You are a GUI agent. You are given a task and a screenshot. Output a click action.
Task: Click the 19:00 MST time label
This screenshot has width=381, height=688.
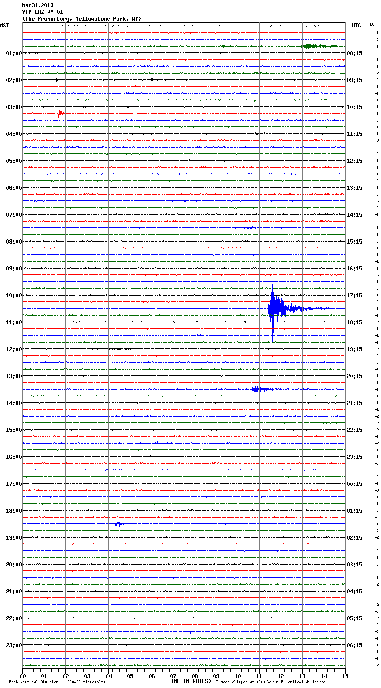coord(13,538)
